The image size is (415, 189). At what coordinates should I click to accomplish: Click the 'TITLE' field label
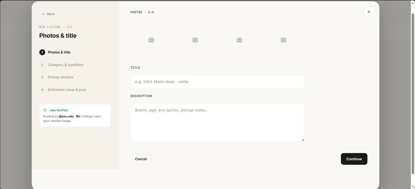pyautogui.click(x=135, y=68)
